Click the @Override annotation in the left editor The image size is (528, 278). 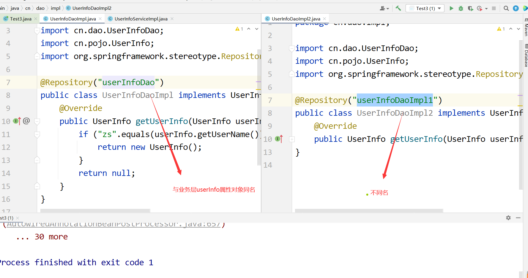(x=81, y=108)
